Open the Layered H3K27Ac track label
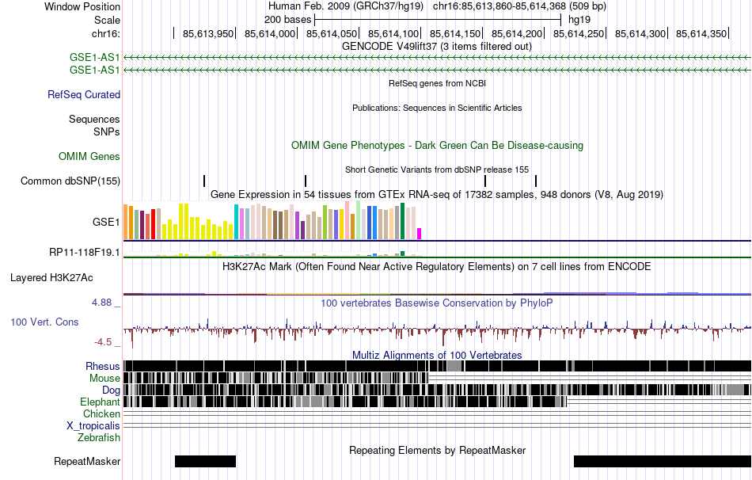This screenshot has width=752, height=480. tap(51, 278)
